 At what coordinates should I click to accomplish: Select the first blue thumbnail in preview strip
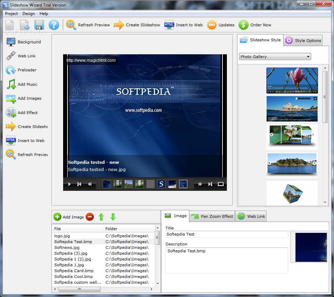tap(107, 184)
